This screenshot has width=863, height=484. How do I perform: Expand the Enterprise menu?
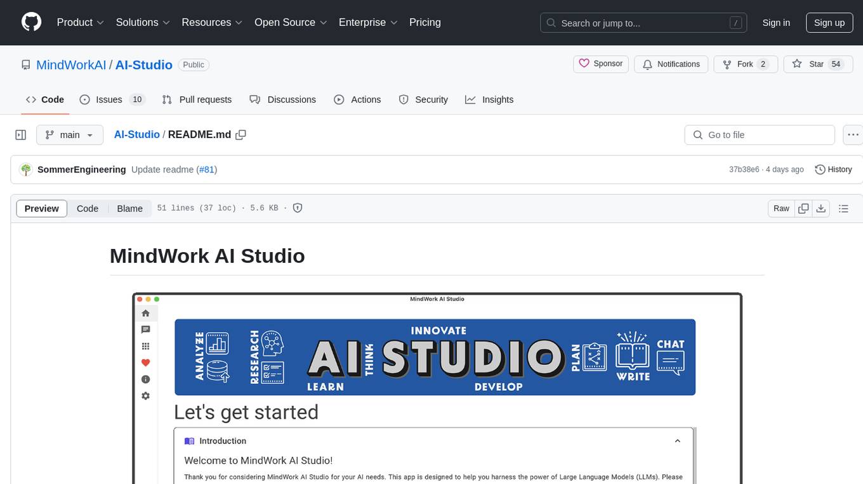(x=368, y=22)
